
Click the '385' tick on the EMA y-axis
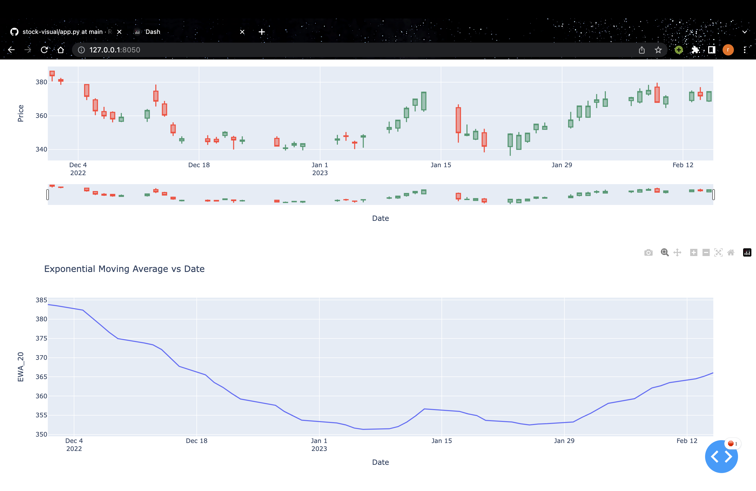pyautogui.click(x=41, y=300)
